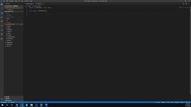This screenshot has height=107, width=191.
Task: Open the Selection menu
Action: [12, 1]
